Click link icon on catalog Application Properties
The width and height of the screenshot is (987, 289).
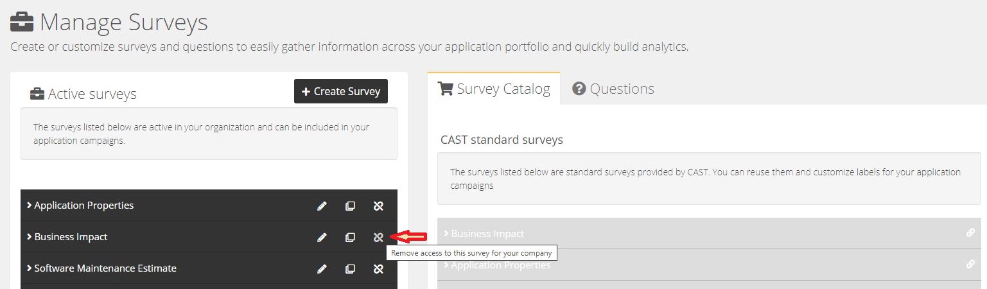(970, 264)
